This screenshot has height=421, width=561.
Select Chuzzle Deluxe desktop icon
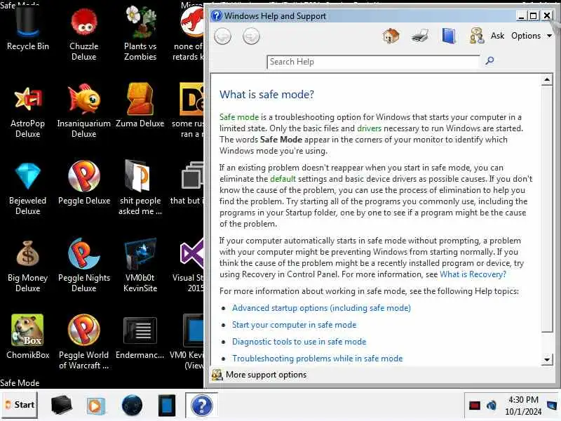tap(83, 33)
